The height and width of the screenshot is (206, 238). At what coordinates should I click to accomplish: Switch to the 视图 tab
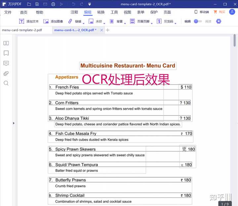(127, 12)
